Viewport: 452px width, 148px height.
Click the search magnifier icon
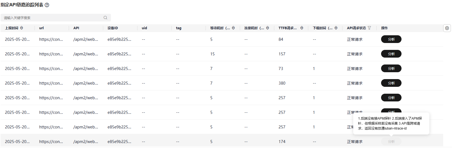105,18
